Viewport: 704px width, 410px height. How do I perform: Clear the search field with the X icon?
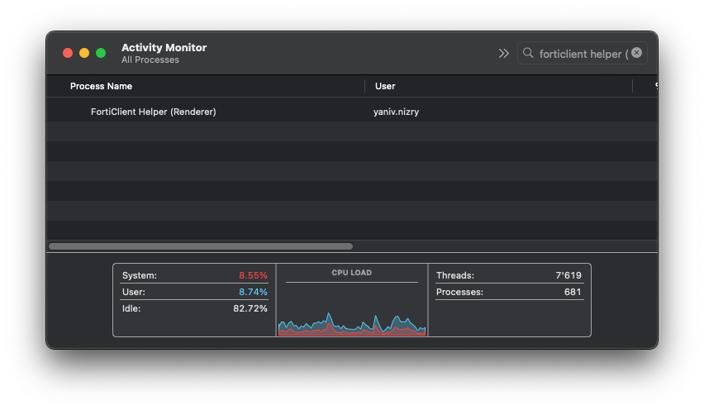click(x=636, y=53)
